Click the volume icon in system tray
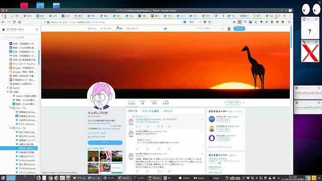 coord(274,178)
